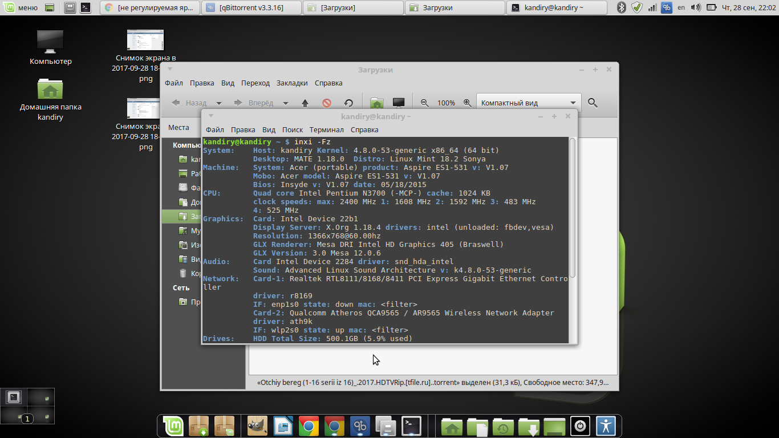Click the Bluetooth icon in system tray
This screenshot has height=438, width=779.
pyautogui.click(x=622, y=7)
